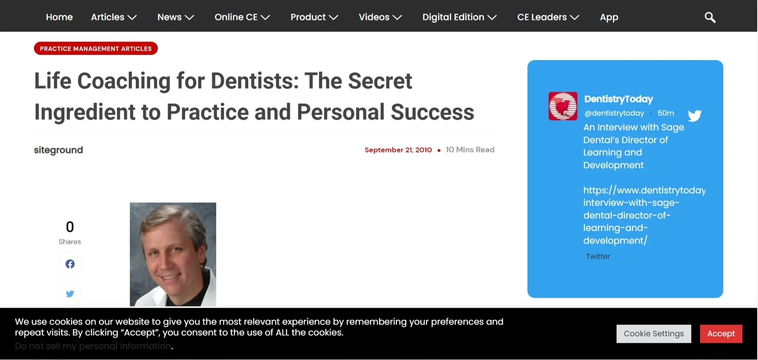Image resolution: width=758 pixels, height=360 pixels.
Task: Share article via Facebook icon
Action: [70, 264]
